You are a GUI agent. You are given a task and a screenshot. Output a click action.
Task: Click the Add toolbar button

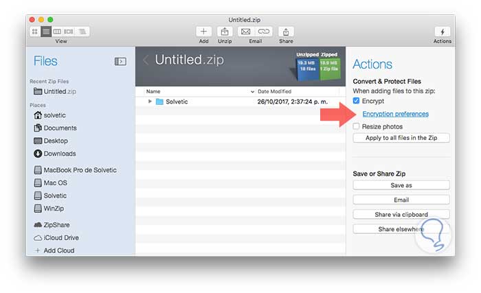(x=203, y=32)
